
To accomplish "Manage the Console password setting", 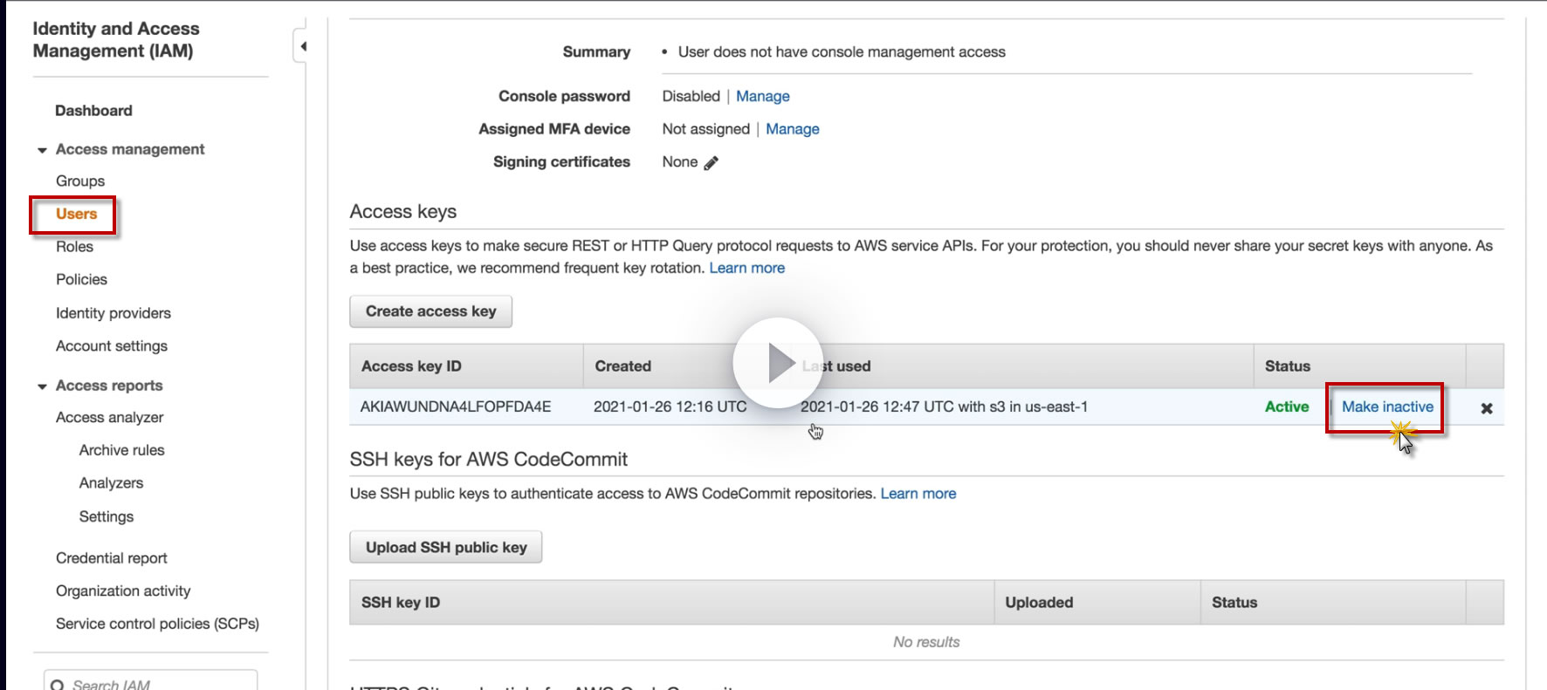I will (762, 96).
